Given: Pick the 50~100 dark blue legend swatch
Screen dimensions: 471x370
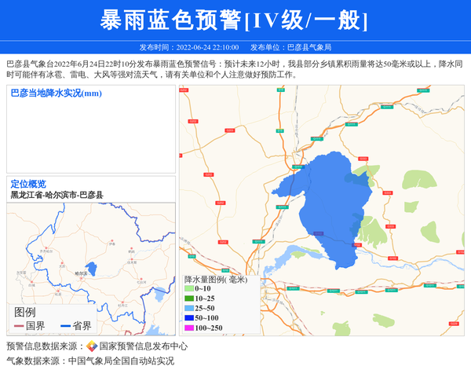Looking at the screenshot, I should pyautogui.click(x=189, y=318).
